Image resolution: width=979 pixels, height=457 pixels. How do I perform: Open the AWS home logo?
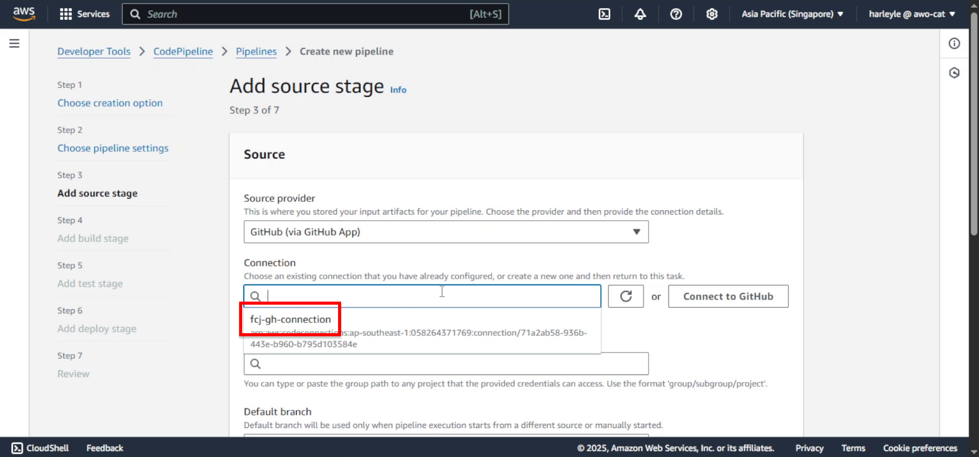pos(24,14)
